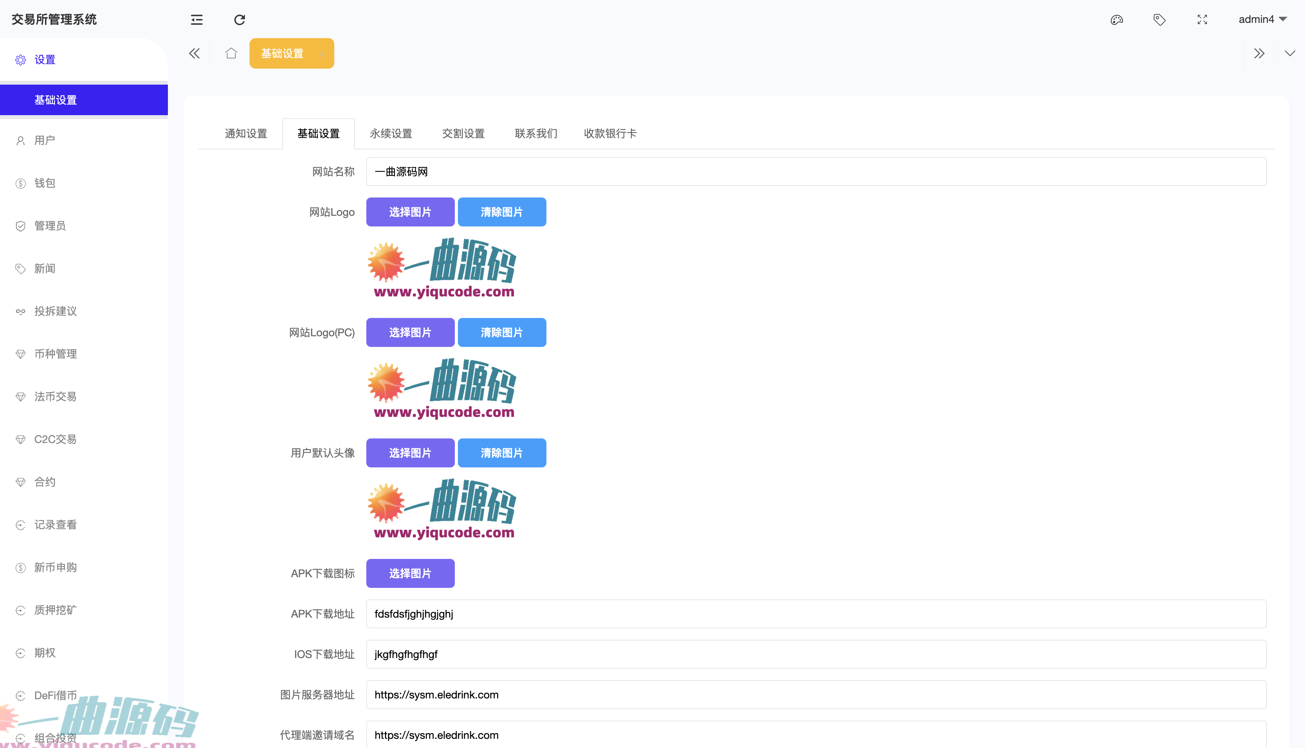Screen dimensions: 1305x748
Task: Click 选择图片 for 网站Logo
Action: (410, 212)
